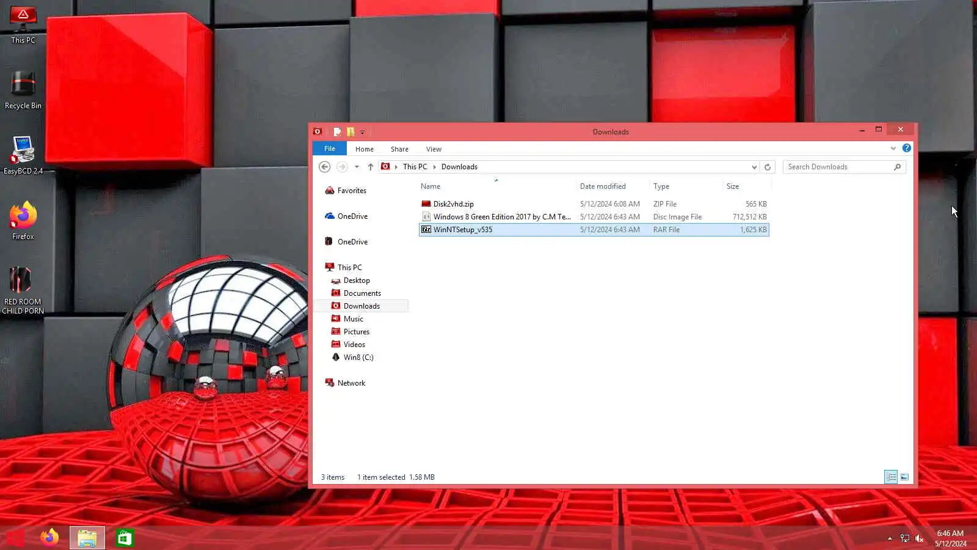Switch to the Home ribbon tab
The width and height of the screenshot is (977, 550).
click(x=365, y=149)
